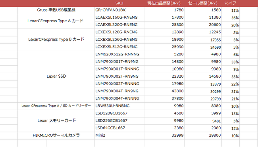This screenshot has height=147, width=258.
Task: Select current price cell 25990
Action: pos(164,47)
